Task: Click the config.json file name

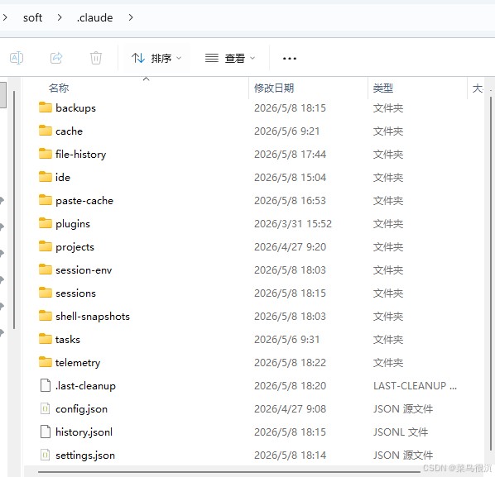Action: coord(81,409)
